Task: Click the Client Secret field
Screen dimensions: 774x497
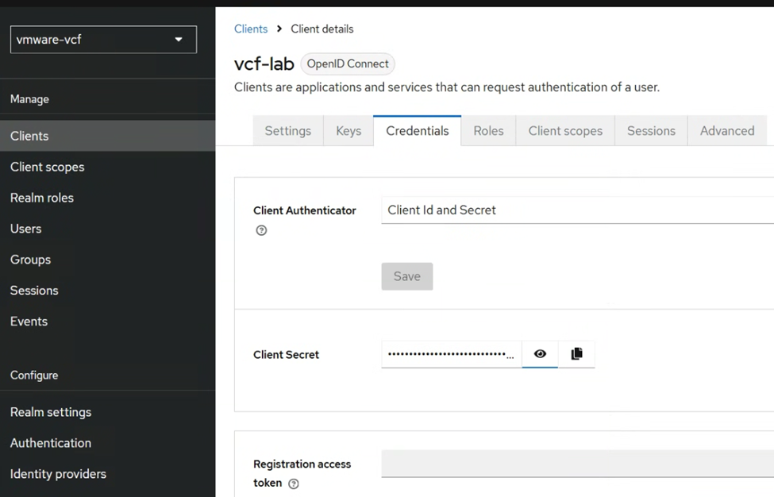Action: [450, 354]
